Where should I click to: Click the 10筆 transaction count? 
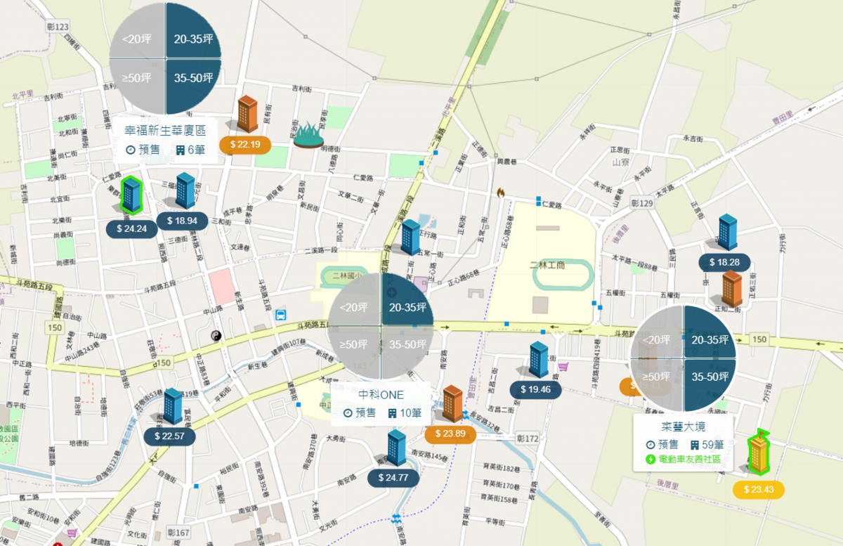pos(411,413)
